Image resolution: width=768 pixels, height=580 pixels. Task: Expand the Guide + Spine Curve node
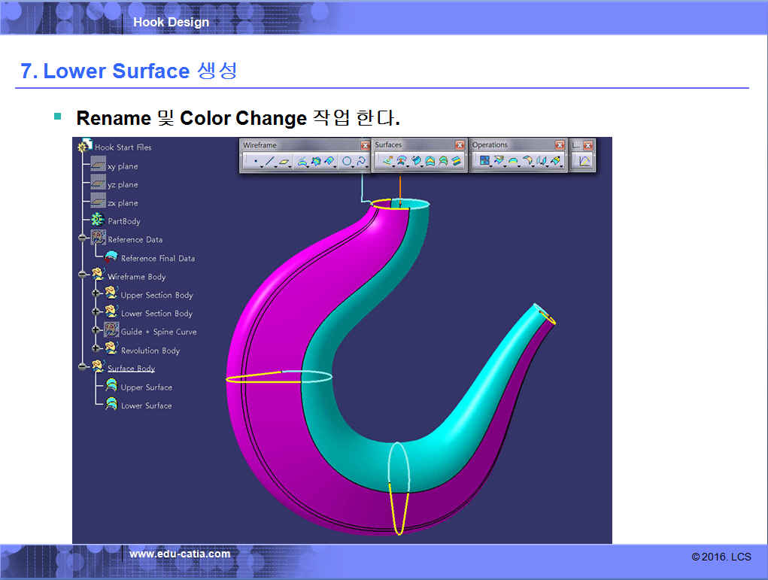[96, 331]
